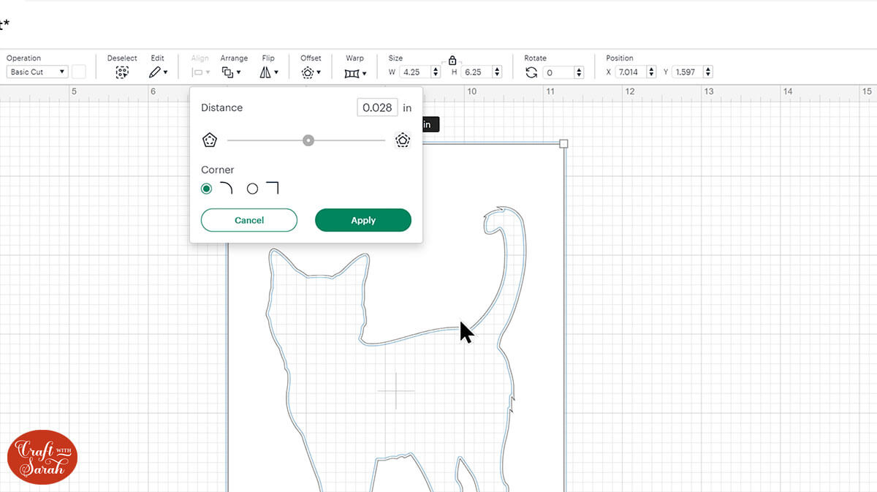Select the rounded corner option

[207, 189]
